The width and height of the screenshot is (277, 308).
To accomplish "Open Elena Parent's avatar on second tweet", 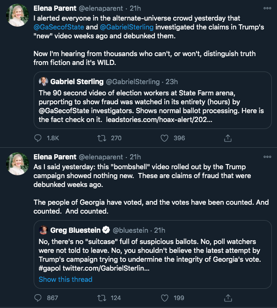I will tap(17, 164).
